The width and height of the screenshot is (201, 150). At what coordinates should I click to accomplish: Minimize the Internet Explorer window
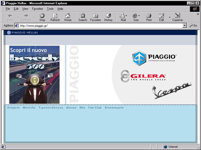(x=188, y=3)
